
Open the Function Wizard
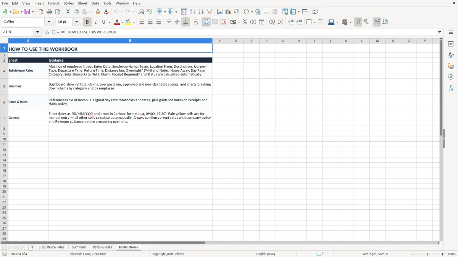pos(47,32)
